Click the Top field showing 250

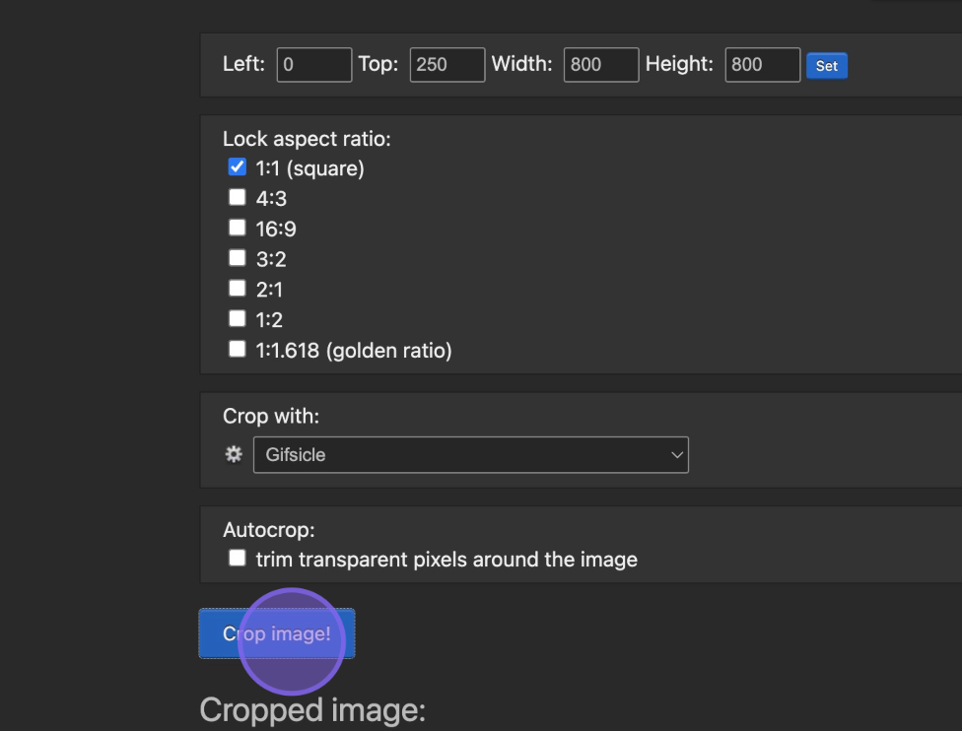447,64
